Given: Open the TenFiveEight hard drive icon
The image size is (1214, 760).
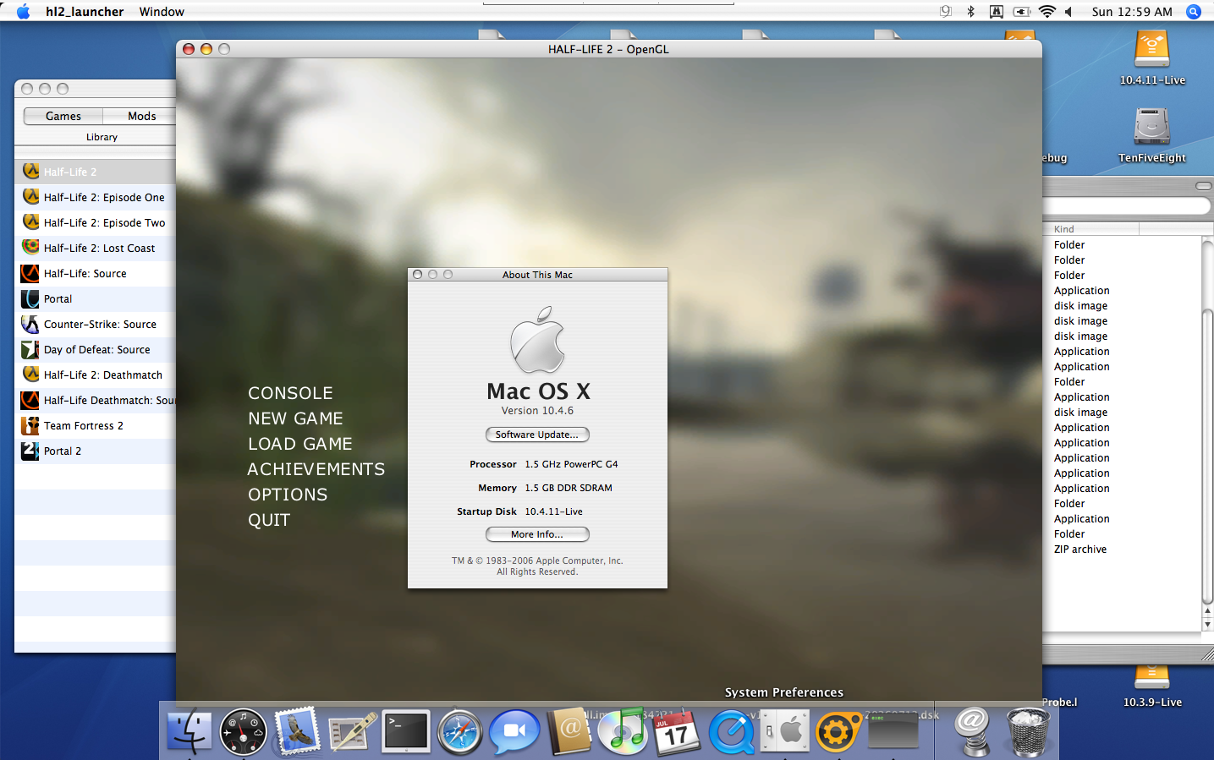Looking at the screenshot, I should pos(1152,127).
